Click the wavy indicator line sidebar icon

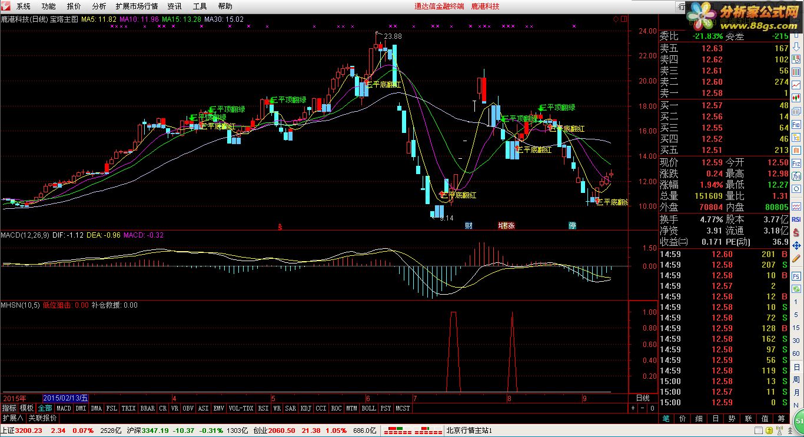(x=796, y=206)
